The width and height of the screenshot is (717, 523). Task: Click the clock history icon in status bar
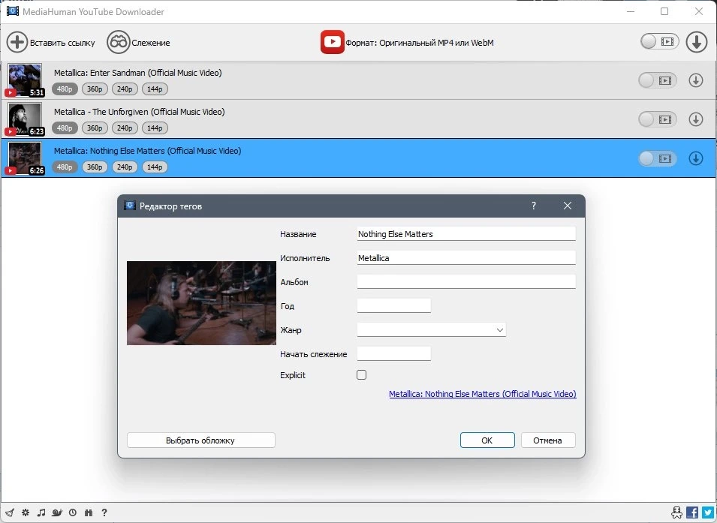pyautogui.click(x=73, y=512)
